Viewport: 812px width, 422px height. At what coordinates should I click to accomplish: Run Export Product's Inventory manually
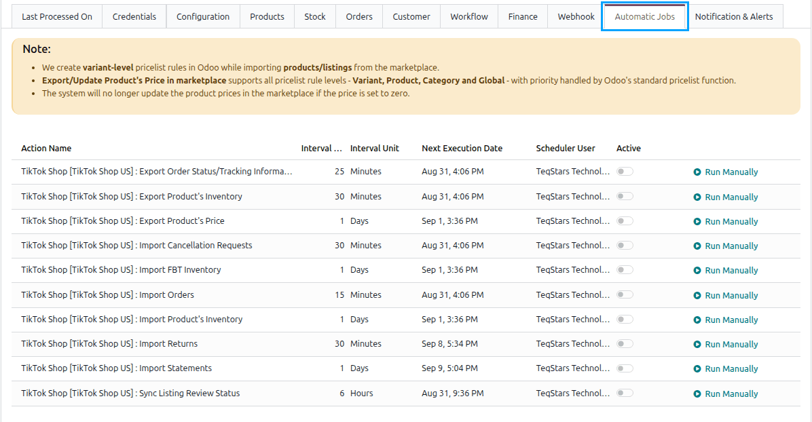(726, 197)
